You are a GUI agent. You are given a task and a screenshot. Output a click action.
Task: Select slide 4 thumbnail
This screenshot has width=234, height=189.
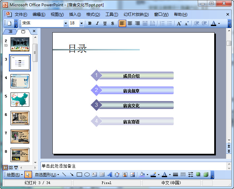coord(20,81)
